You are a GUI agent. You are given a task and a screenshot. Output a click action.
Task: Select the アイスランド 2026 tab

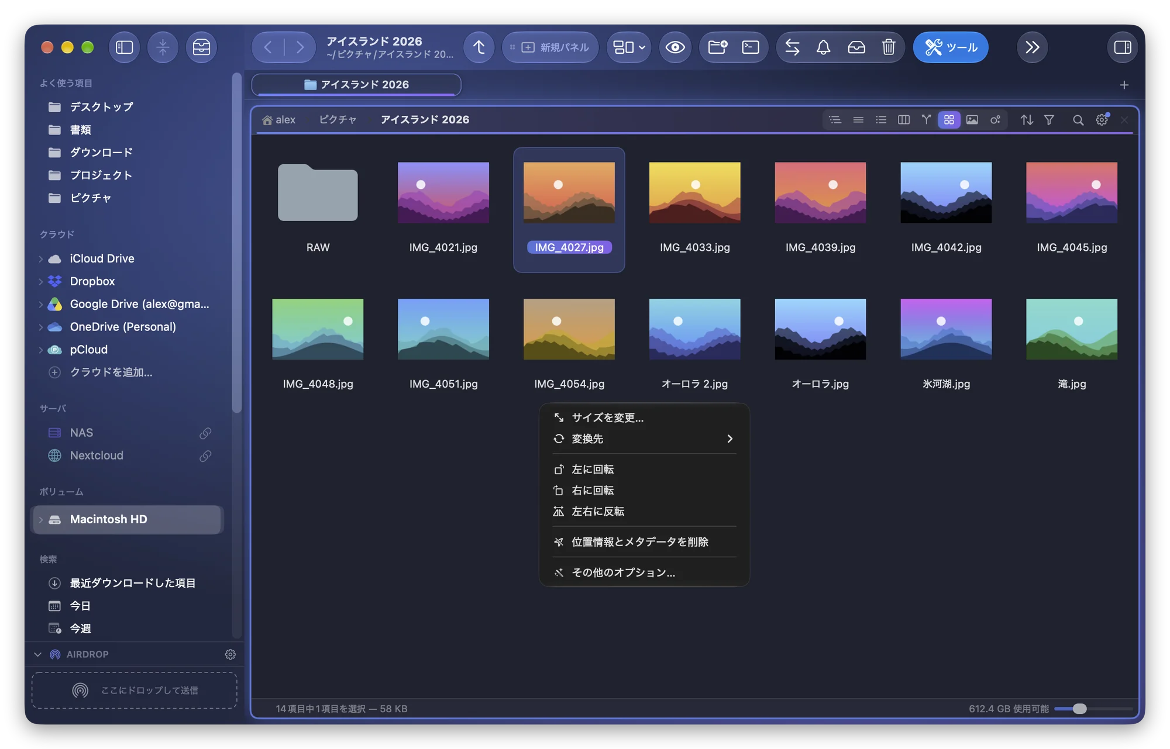[356, 85]
